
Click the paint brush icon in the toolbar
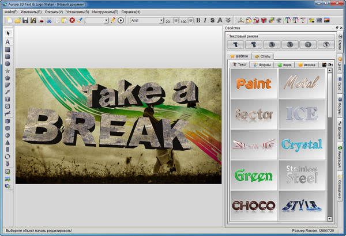click(x=80, y=20)
